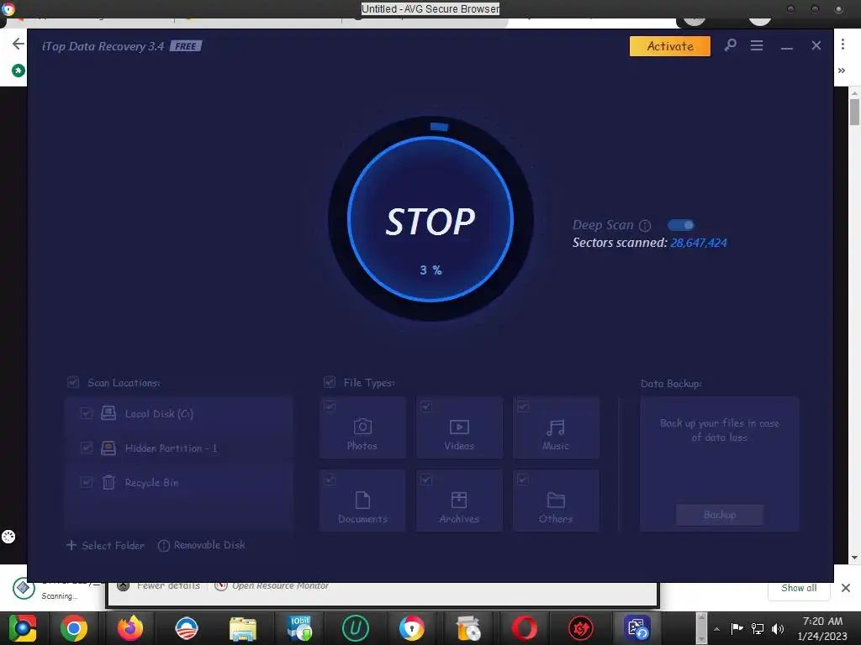Click the Others folder icon

tap(556, 500)
